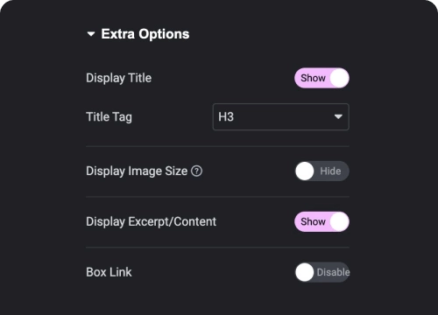Click the Box Link label
Screen dimensions: 438x315
click(109, 272)
